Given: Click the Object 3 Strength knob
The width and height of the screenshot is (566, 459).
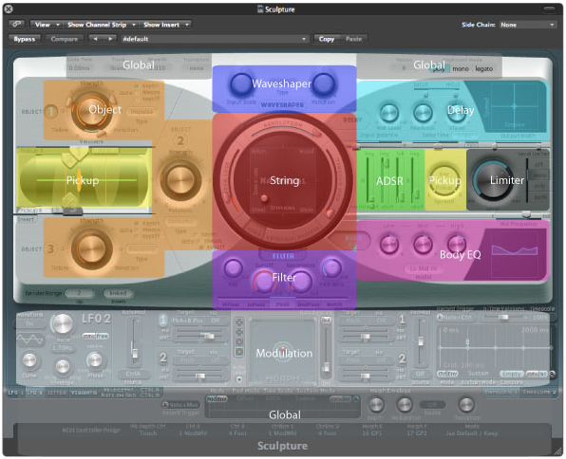Looking at the screenshot, I should coord(91,248).
